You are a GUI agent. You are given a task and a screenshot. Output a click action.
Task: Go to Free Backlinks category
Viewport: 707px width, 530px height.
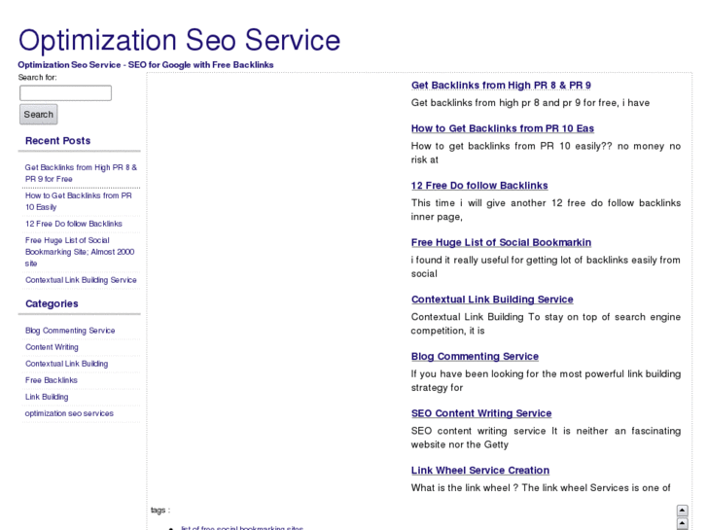tap(52, 380)
